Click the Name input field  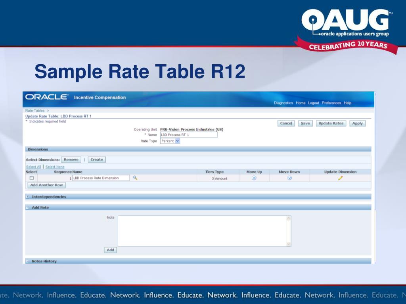coord(189,135)
